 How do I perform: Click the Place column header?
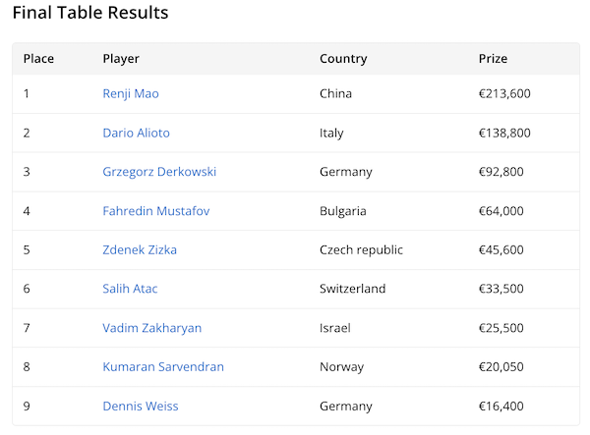point(38,59)
